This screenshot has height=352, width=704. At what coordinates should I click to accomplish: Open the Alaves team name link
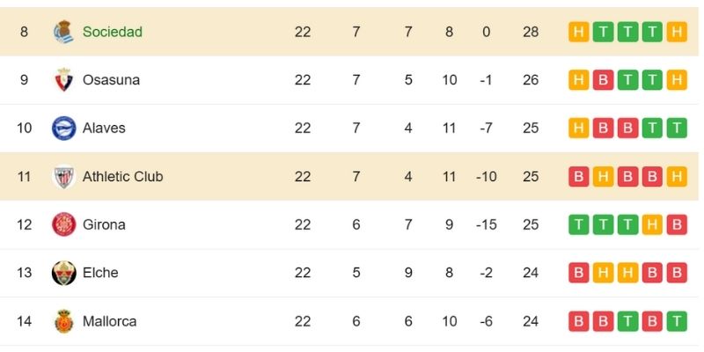(104, 128)
